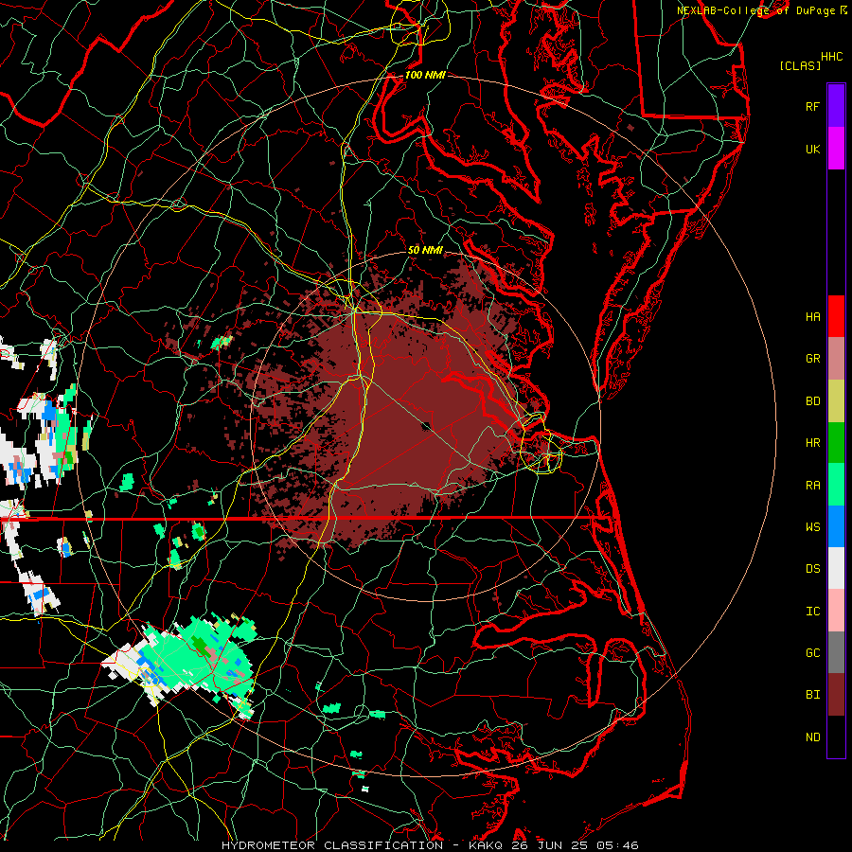The image size is (852, 852).
Task: Click the UK magenta legend swatch
Action: [x=836, y=149]
